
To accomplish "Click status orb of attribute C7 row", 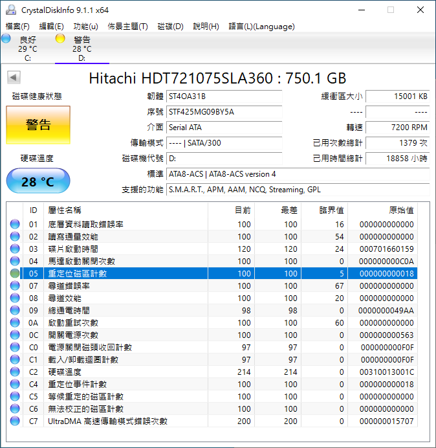I will [15, 421].
